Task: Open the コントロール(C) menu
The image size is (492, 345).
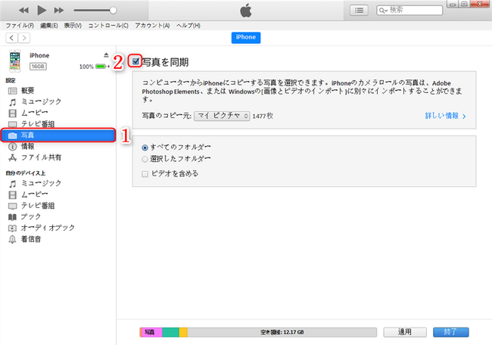Action: tap(108, 26)
